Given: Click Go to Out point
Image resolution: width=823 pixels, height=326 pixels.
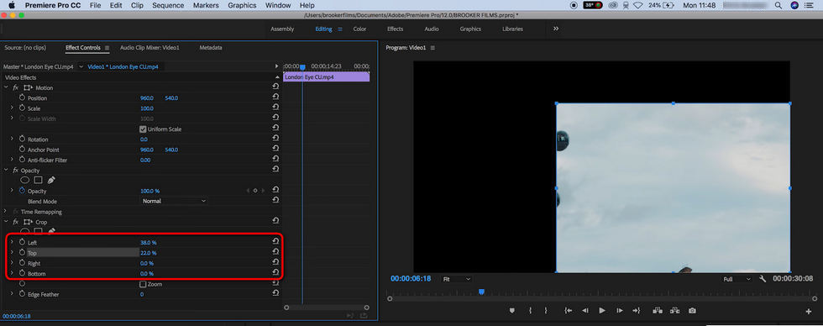Looking at the screenshot, I should point(637,311).
